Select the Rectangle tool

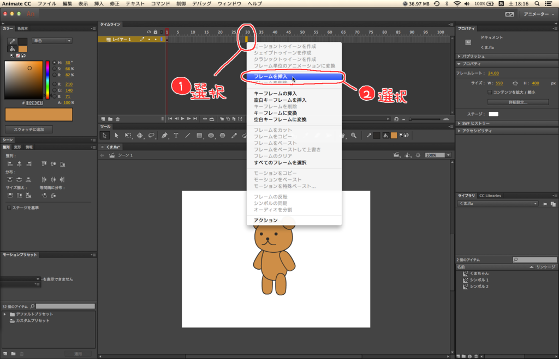199,136
